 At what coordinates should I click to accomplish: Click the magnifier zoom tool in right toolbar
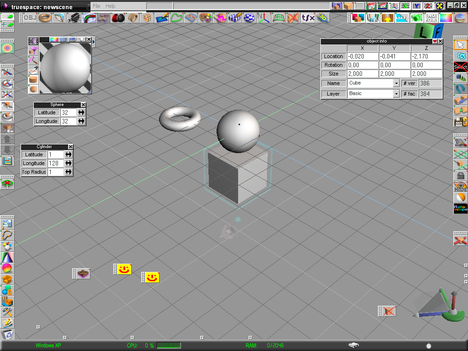tap(460, 143)
